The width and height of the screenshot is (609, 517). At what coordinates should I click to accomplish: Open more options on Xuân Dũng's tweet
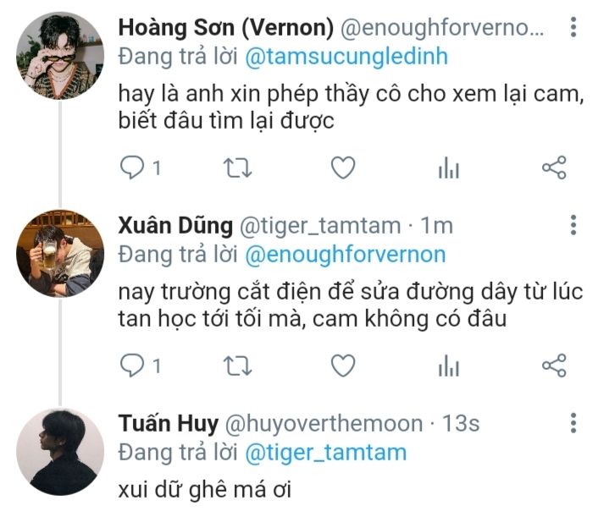[x=573, y=225]
